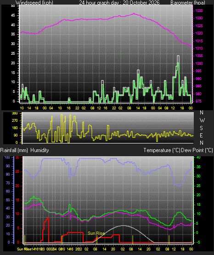This screenshot has height=255, width=214.
Task: Click the tallest wind gust spike top
Action: 178,56
